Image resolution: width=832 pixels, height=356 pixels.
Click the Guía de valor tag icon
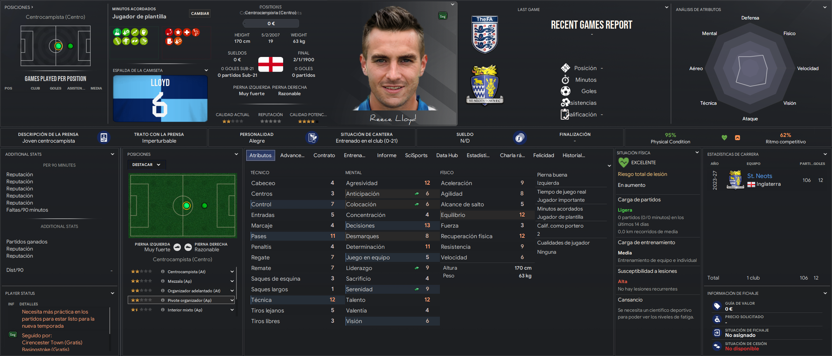click(717, 306)
